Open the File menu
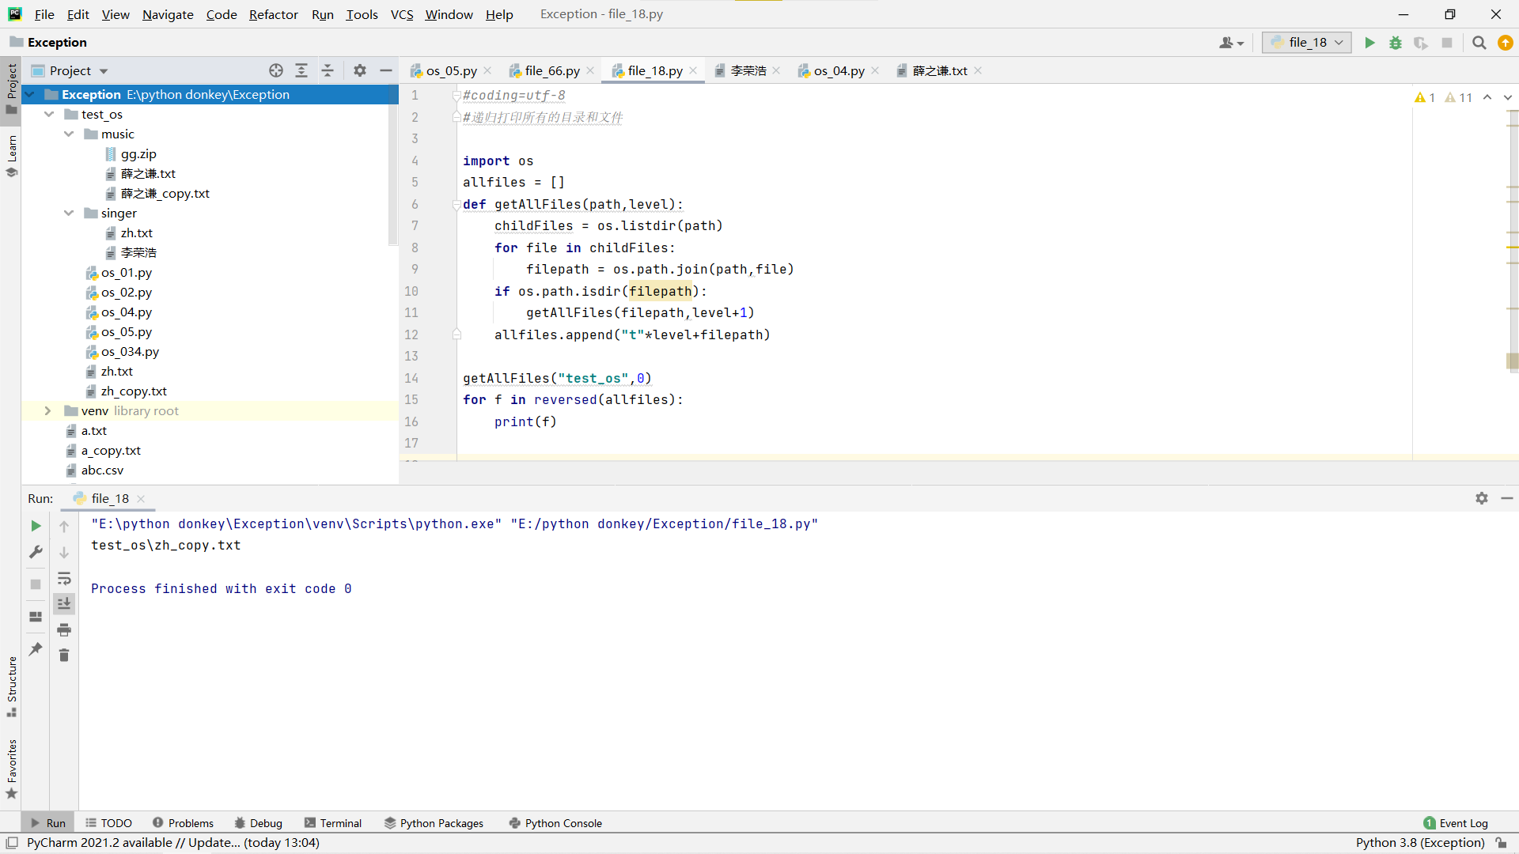Screen dimensions: 1519x854 pos(44,14)
